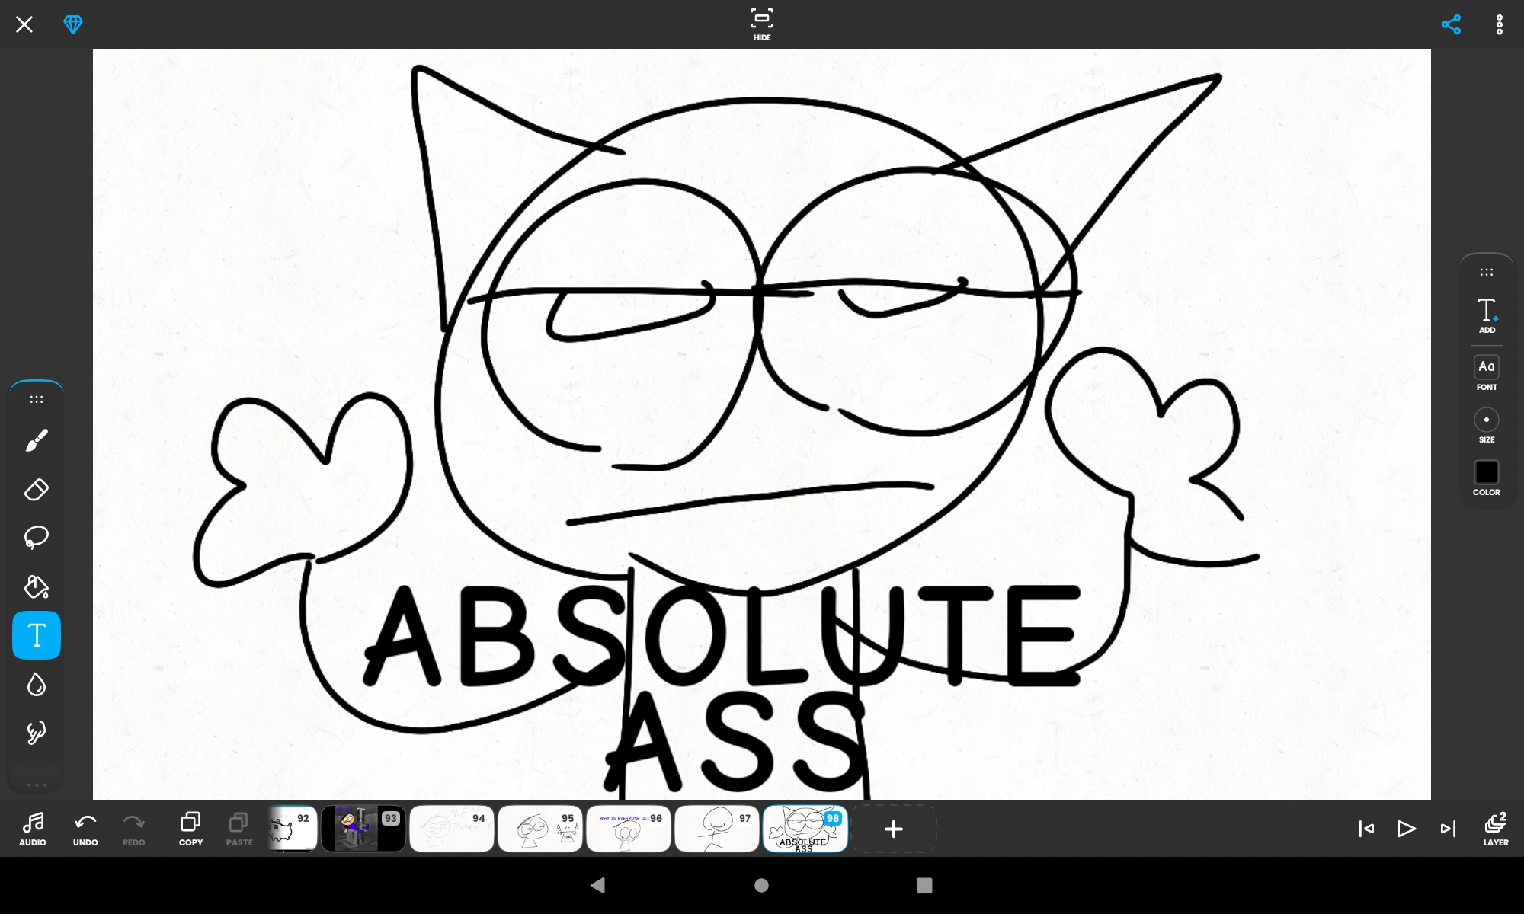Undo the last action

point(85,828)
